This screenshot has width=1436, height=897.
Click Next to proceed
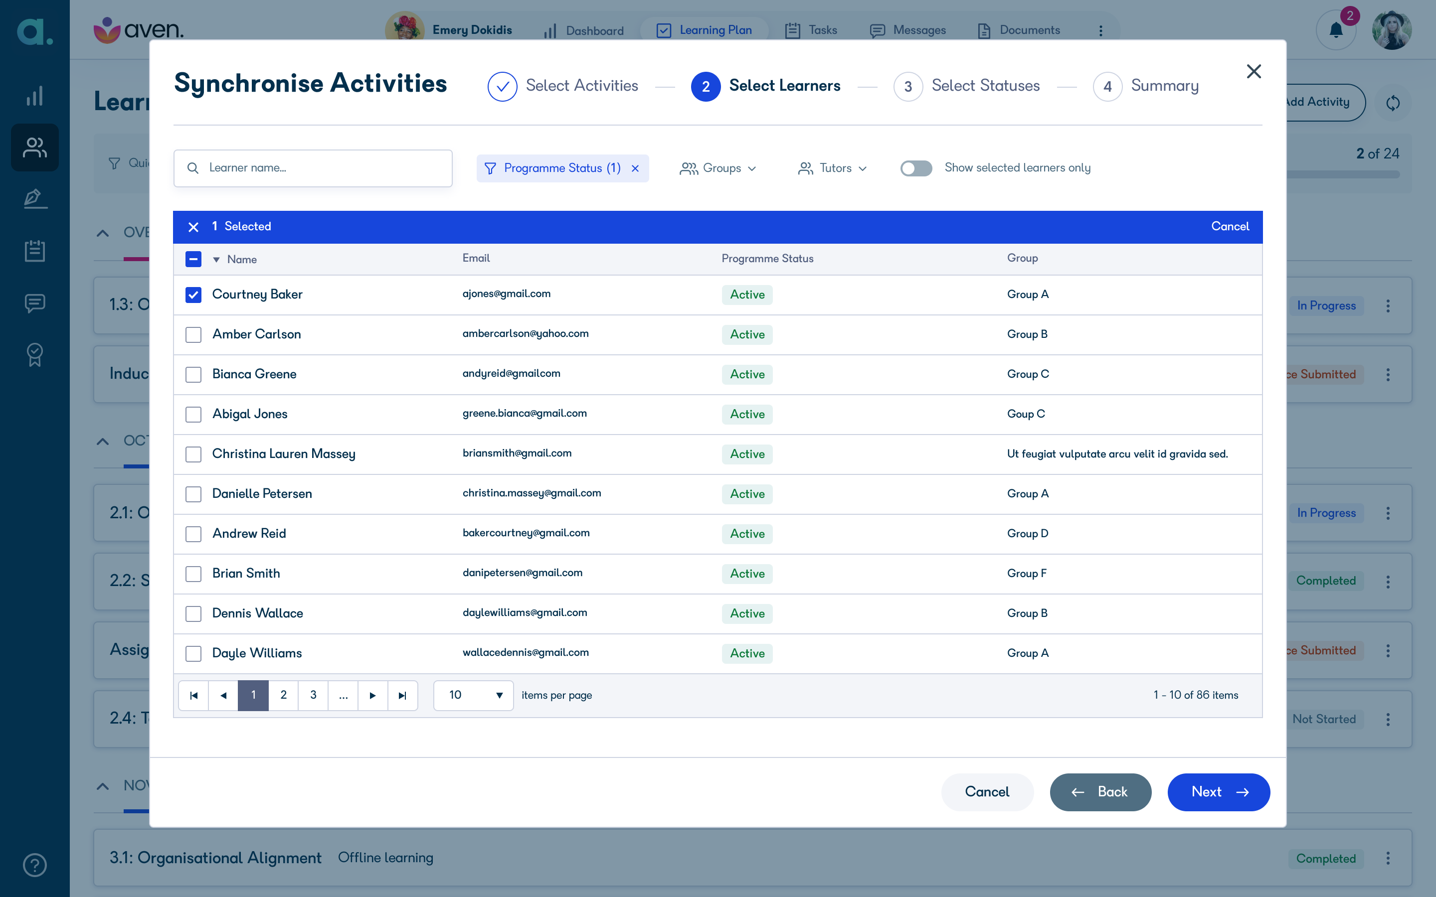[x=1218, y=792]
